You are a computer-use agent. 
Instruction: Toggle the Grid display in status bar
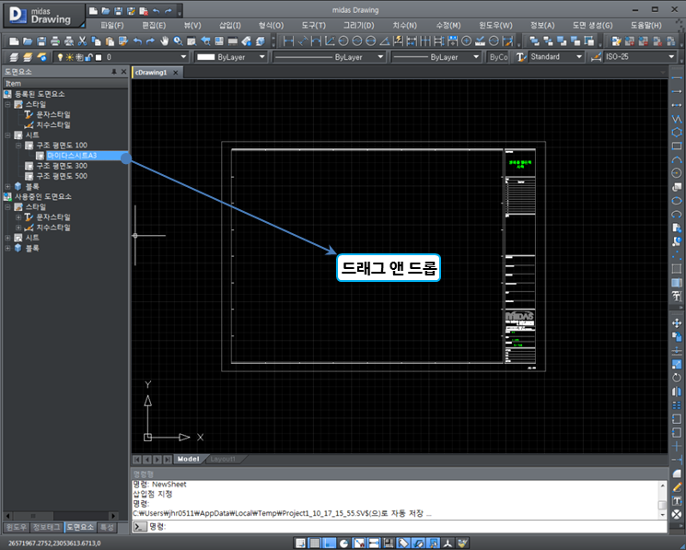315,543
